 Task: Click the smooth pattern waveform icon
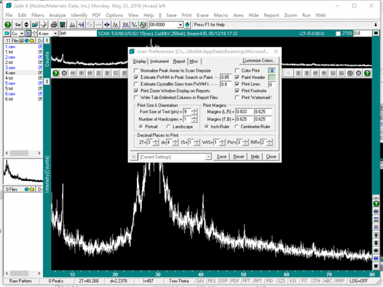tap(81, 24)
